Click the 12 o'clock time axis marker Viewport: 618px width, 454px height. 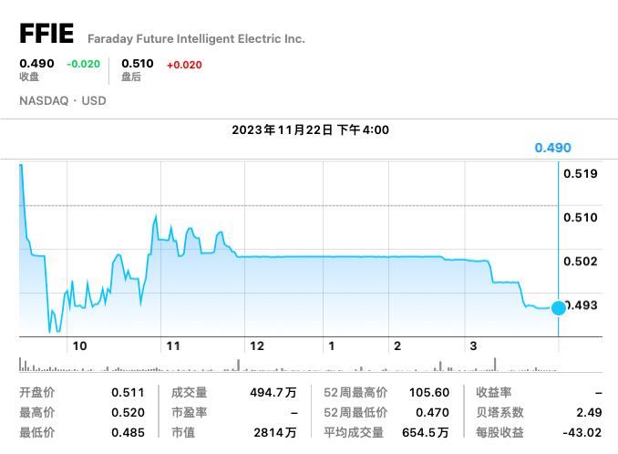tap(257, 346)
